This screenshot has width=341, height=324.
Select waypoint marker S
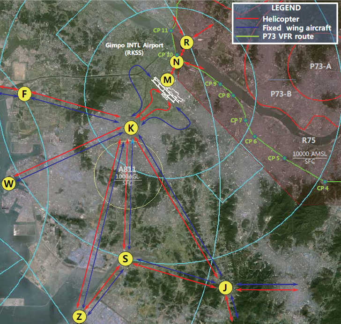[126, 259]
